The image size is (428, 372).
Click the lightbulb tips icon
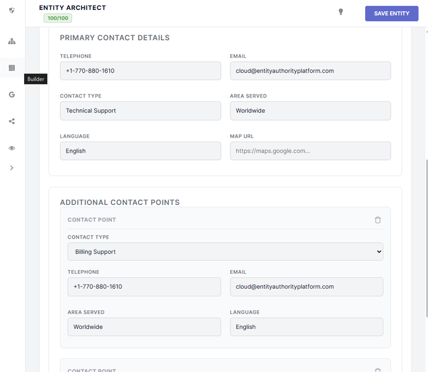(x=341, y=12)
